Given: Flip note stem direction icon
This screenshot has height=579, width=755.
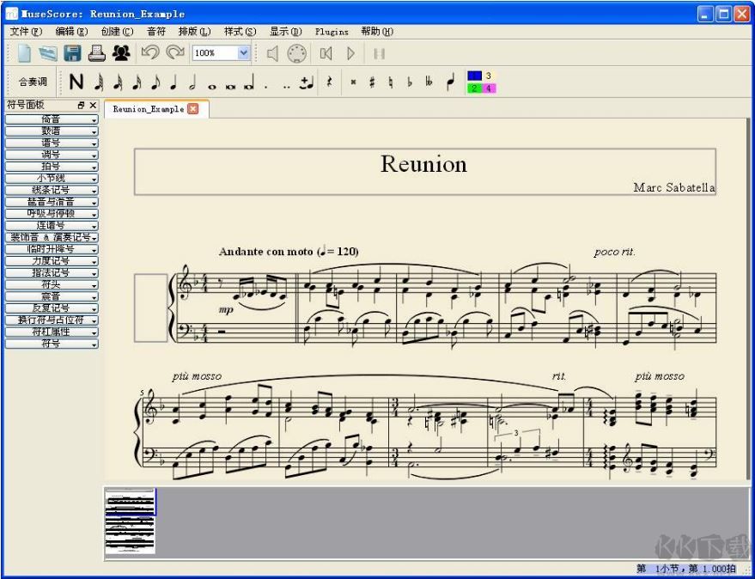Looking at the screenshot, I should click(x=450, y=82).
